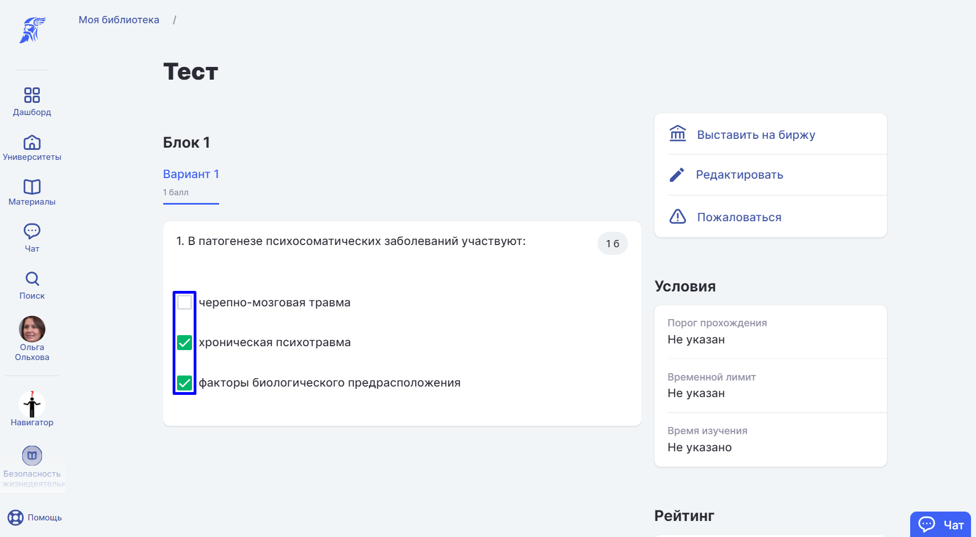This screenshot has height=537, width=976.
Task: Launch the Навигатор icon
Action: point(32,404)
